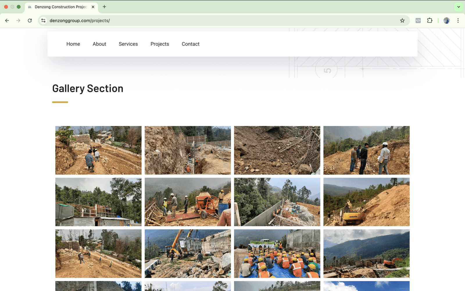Reload the current page
465x291 pixels.
[x=30, y=21]
